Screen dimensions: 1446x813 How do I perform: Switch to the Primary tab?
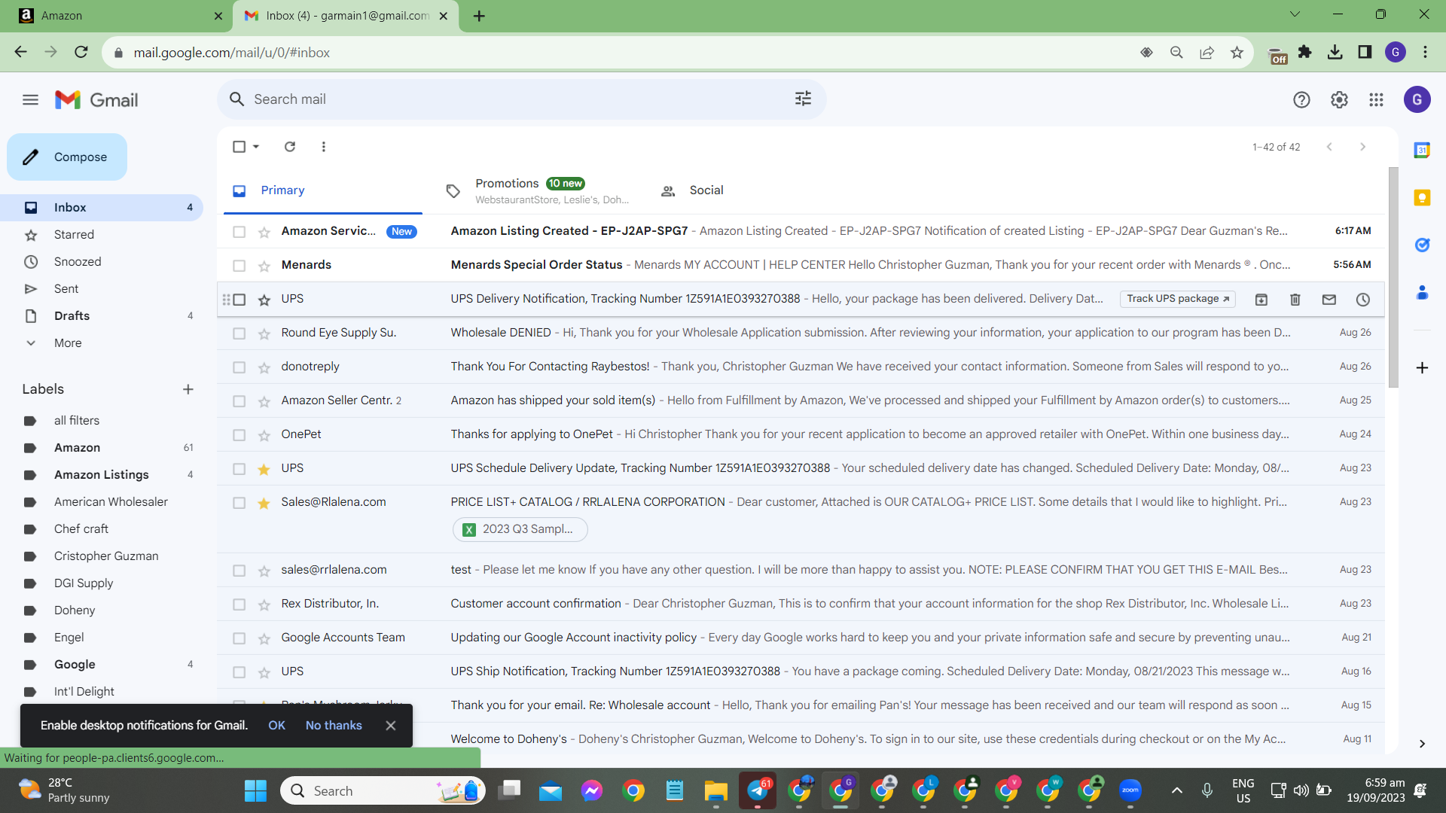[x=323, y=190]
